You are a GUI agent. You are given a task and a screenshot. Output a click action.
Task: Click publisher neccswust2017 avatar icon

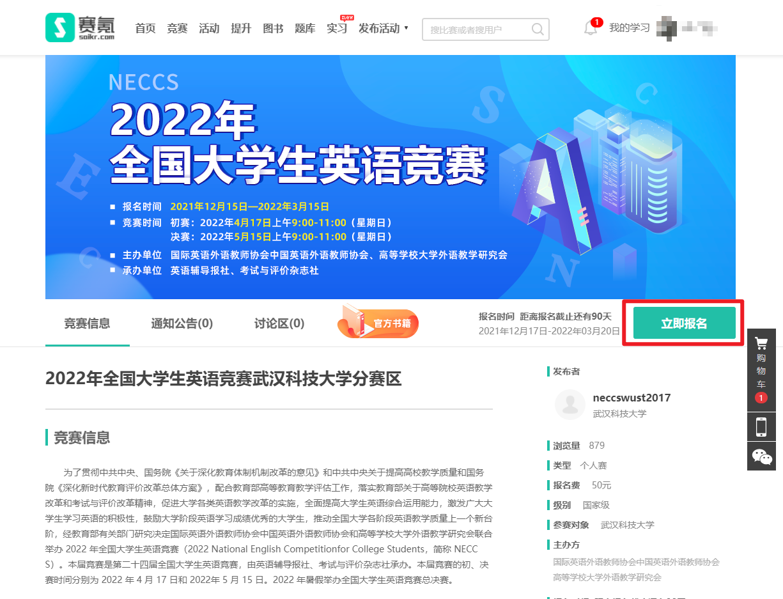[x=570, y=405]
